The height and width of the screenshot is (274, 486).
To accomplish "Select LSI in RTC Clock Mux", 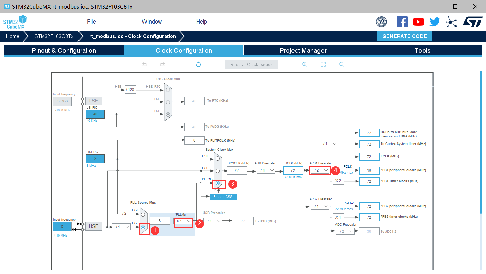I will (x=168, y=114).
